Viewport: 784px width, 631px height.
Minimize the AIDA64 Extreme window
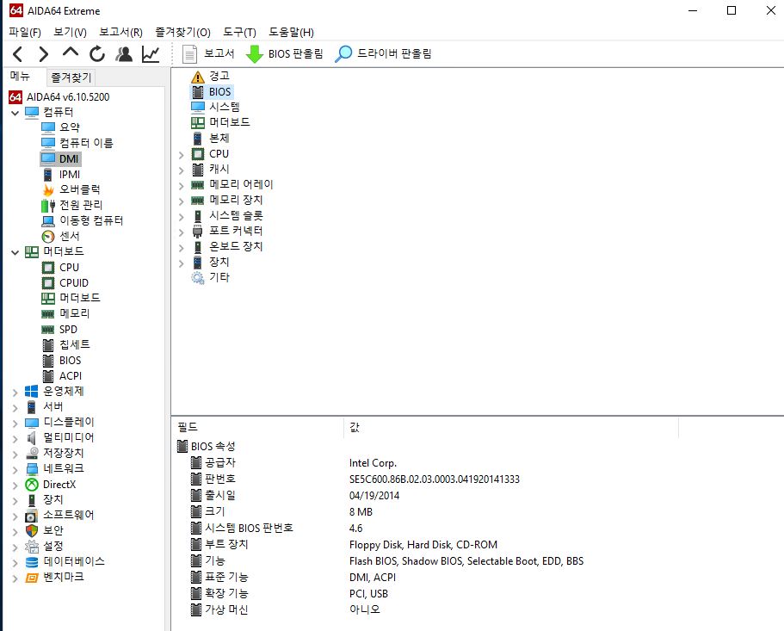pyautogui.click(x=693, y=10)
